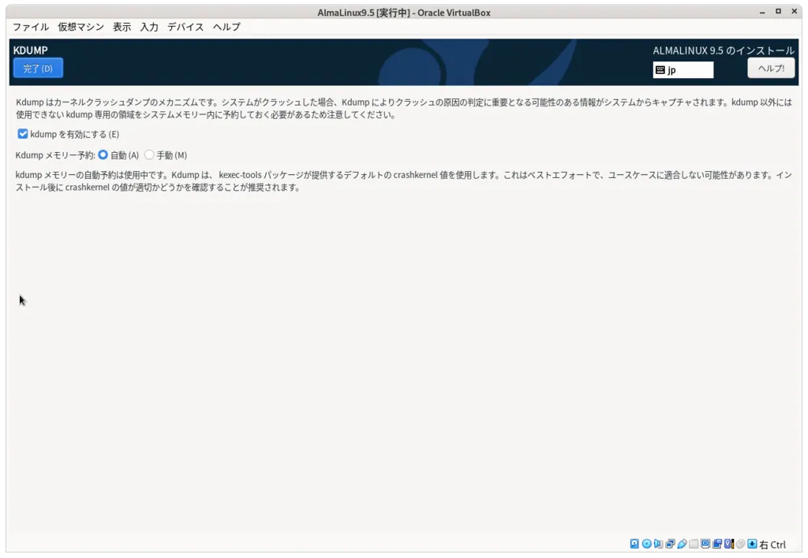The width and height of the screenshot is (808, 558).
Task: Click the mouse integration status icon
Action: 742,544
